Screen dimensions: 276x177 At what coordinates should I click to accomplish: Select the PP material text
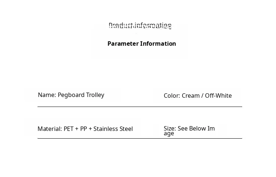(84, 129)
